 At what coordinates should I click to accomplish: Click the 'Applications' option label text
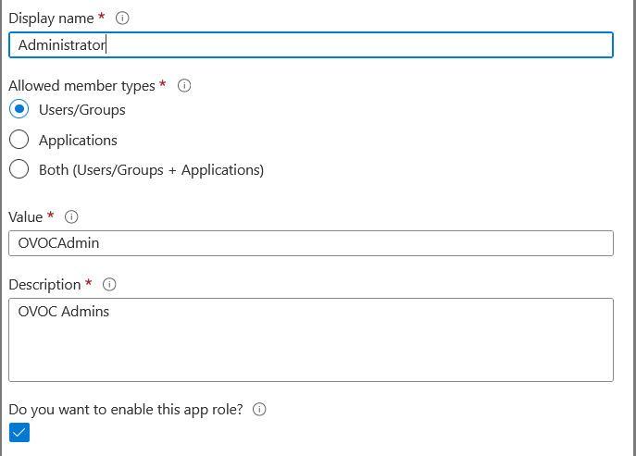click(x=78, y=141)
